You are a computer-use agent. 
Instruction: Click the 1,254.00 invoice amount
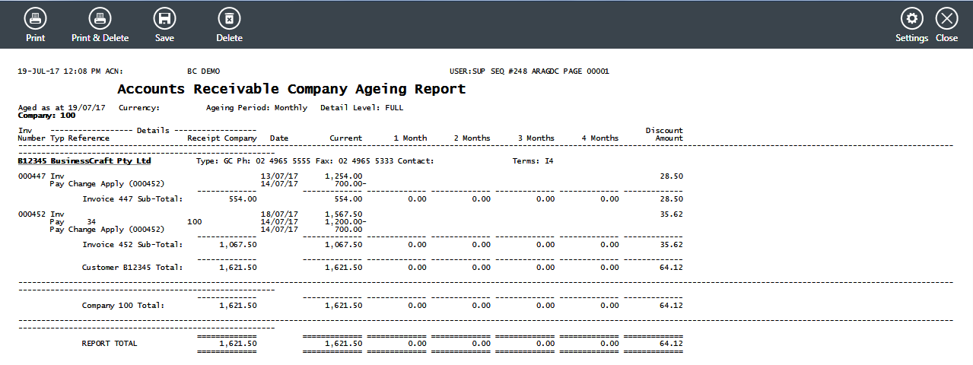pyautogui.click(x=343, y=176)
